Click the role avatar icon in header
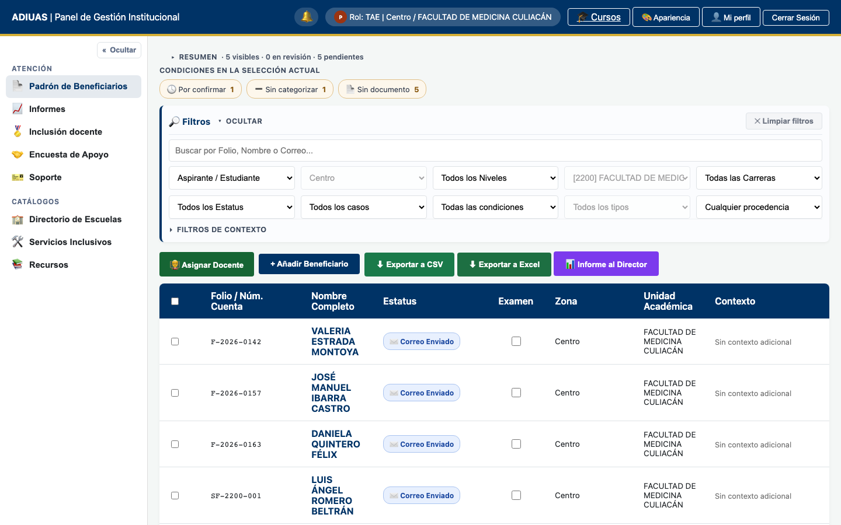This screenshot has height=525, width=841. pyautogui.click(x=340, y=17)
